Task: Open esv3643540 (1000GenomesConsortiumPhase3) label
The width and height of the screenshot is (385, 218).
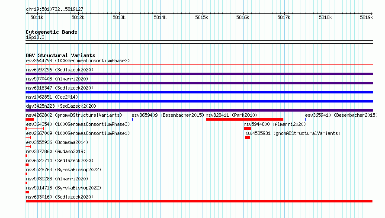Action: (78, 124)
